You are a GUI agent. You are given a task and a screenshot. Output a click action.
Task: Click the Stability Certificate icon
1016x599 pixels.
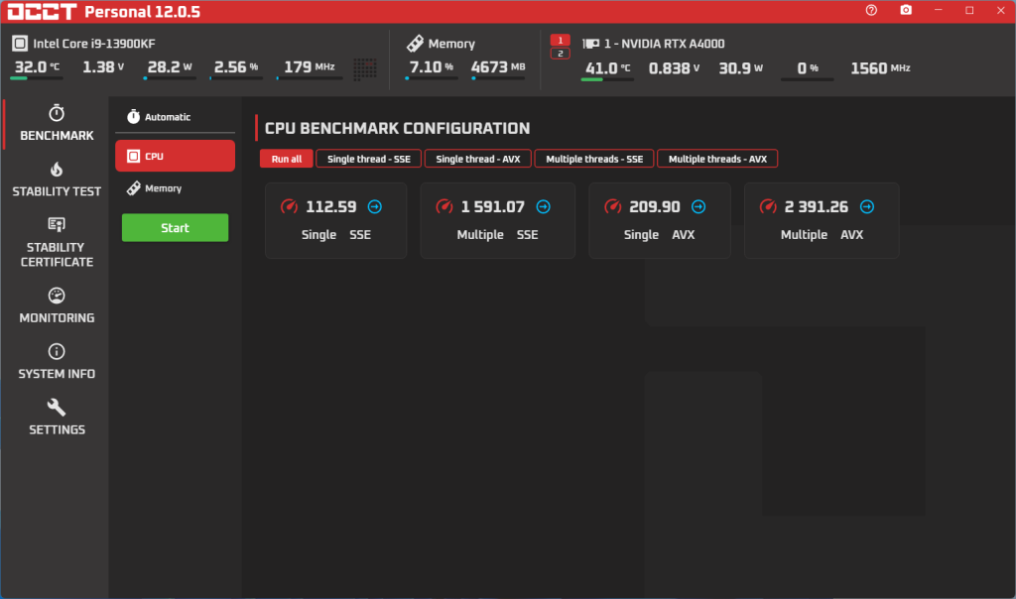pyautogui.click(x=57, y=225)
